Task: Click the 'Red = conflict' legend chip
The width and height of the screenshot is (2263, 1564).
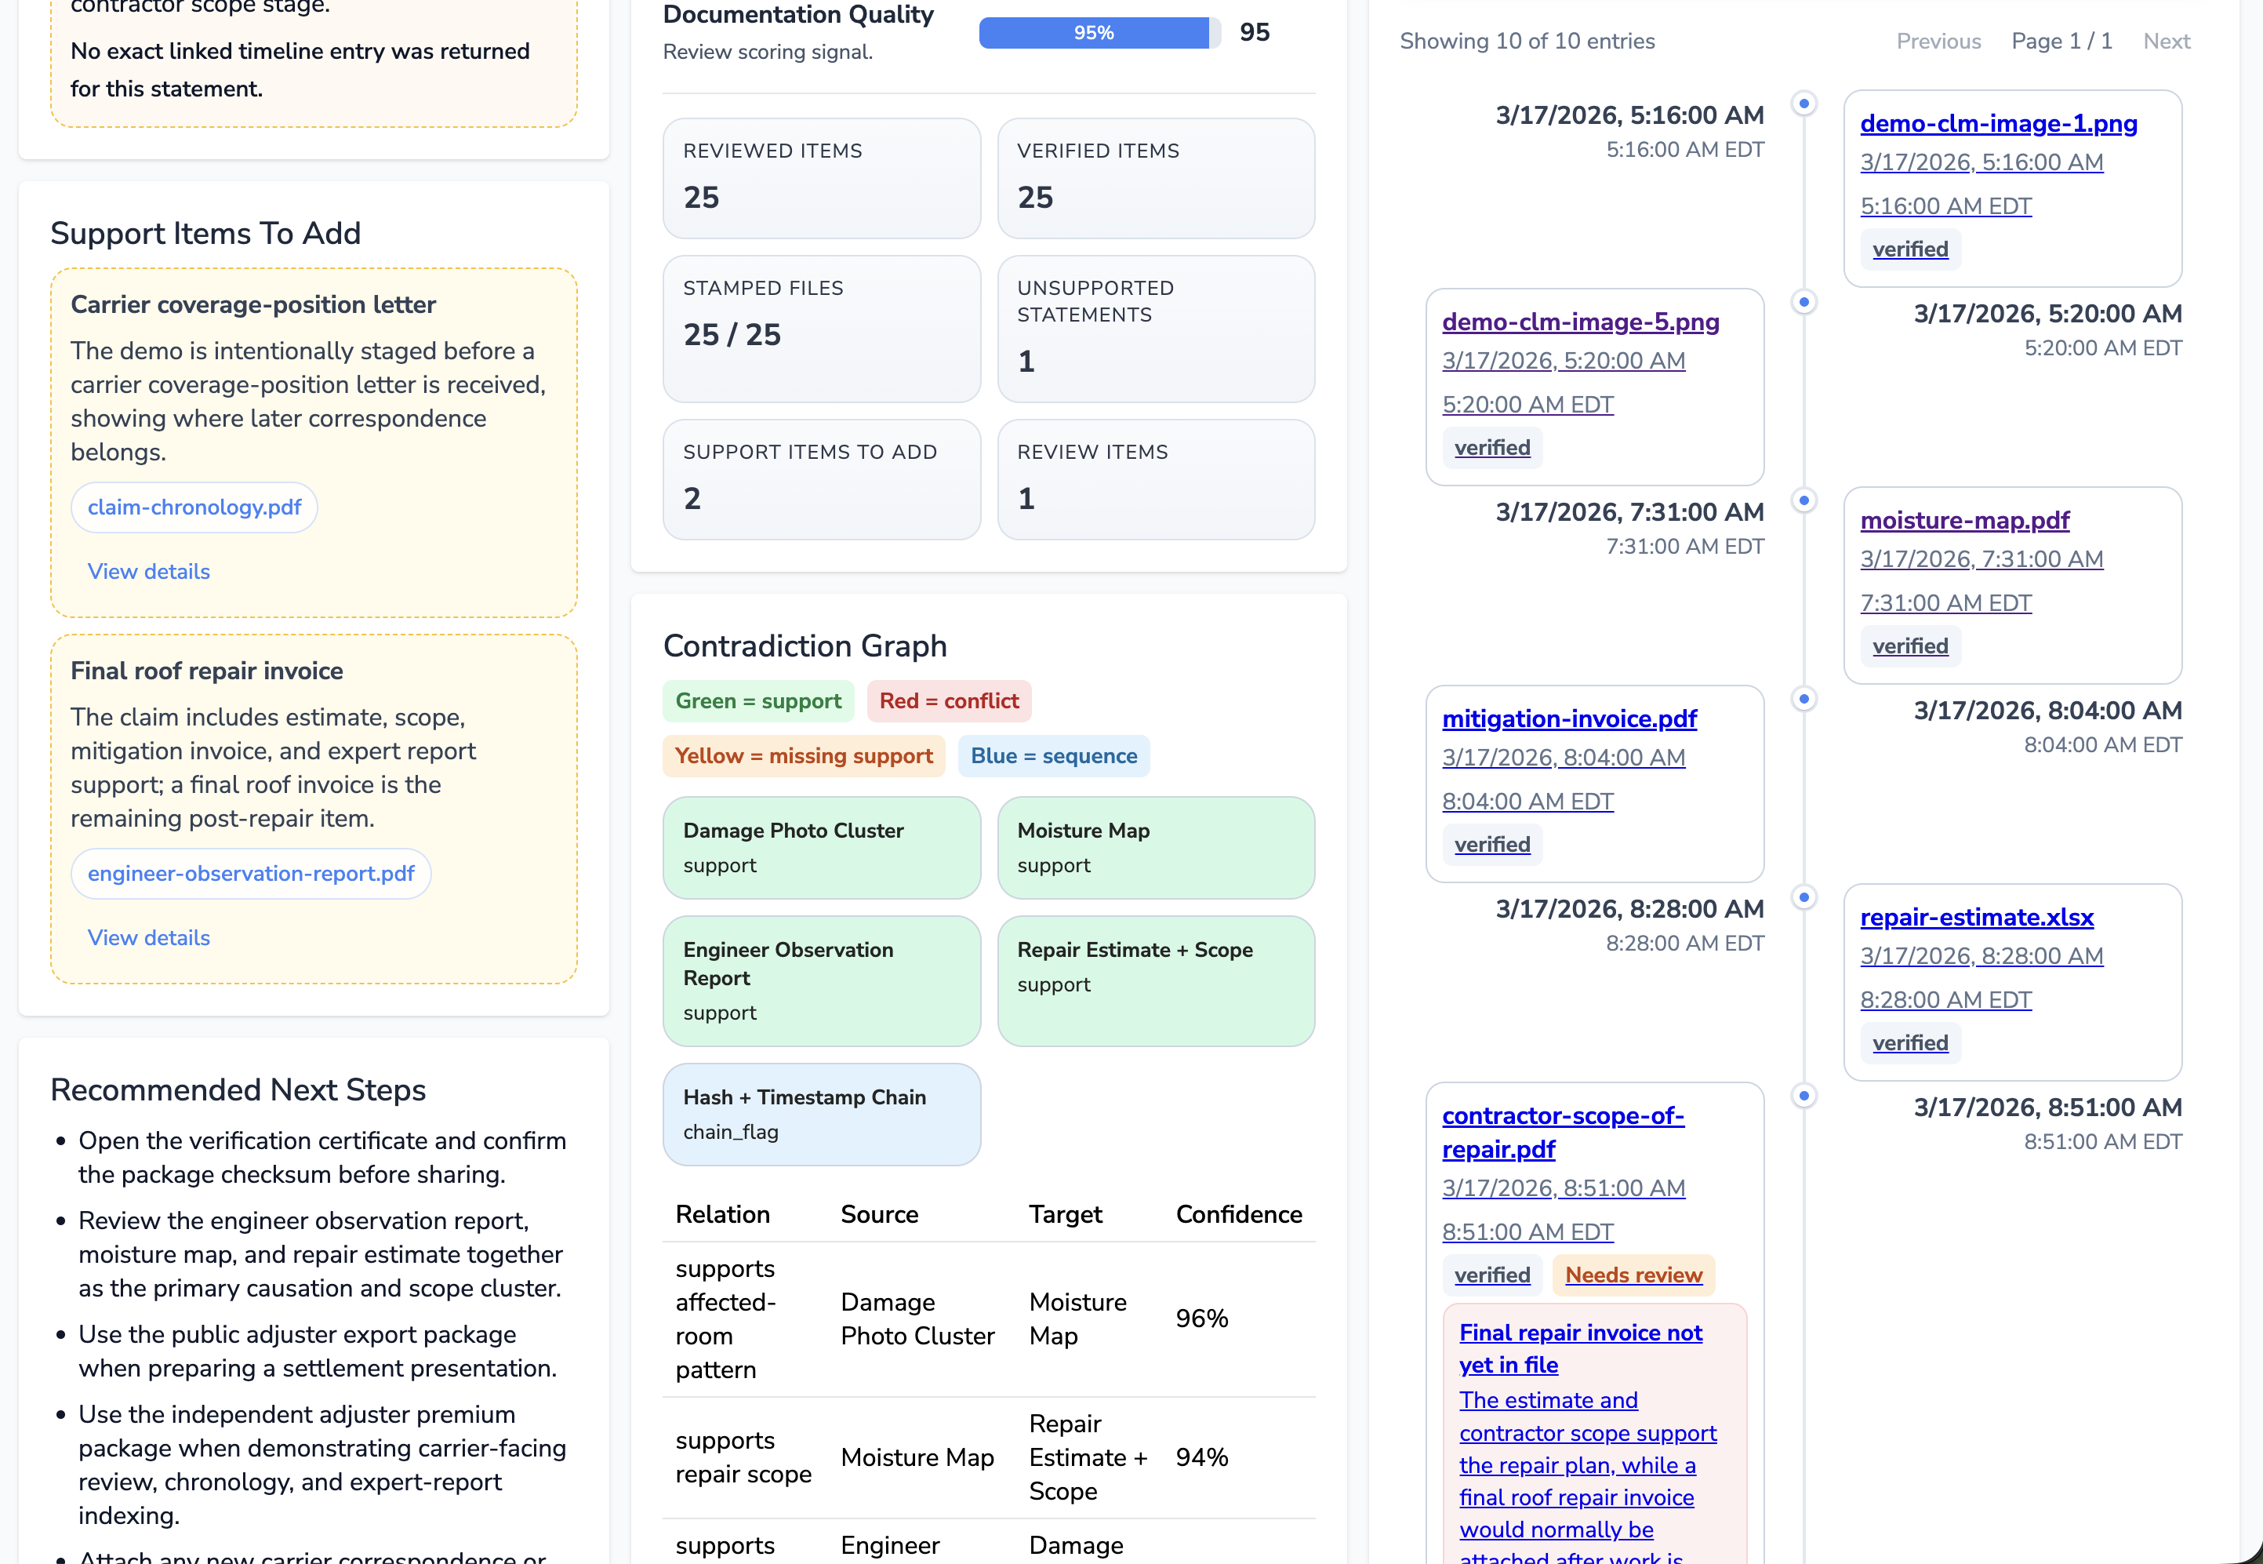Action: [948, 700]
